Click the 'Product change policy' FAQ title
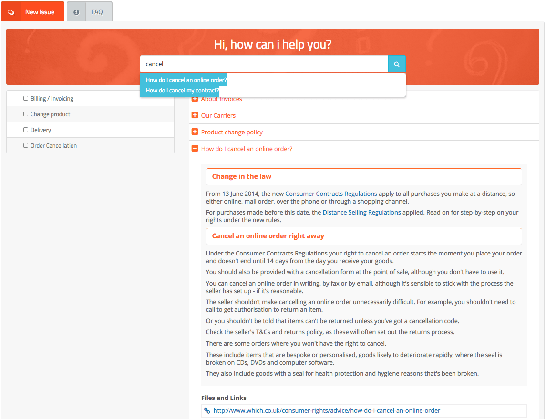 click(x=232, y=132)
